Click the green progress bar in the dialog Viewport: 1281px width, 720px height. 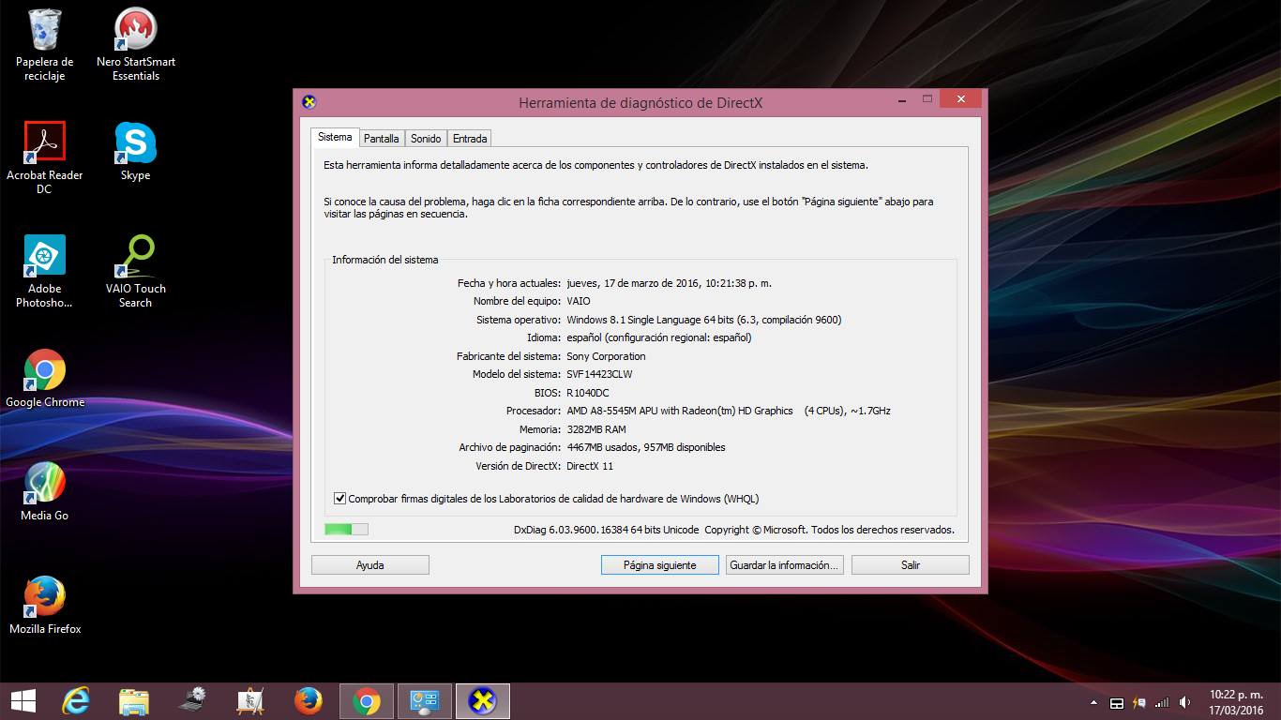[347, 530]
